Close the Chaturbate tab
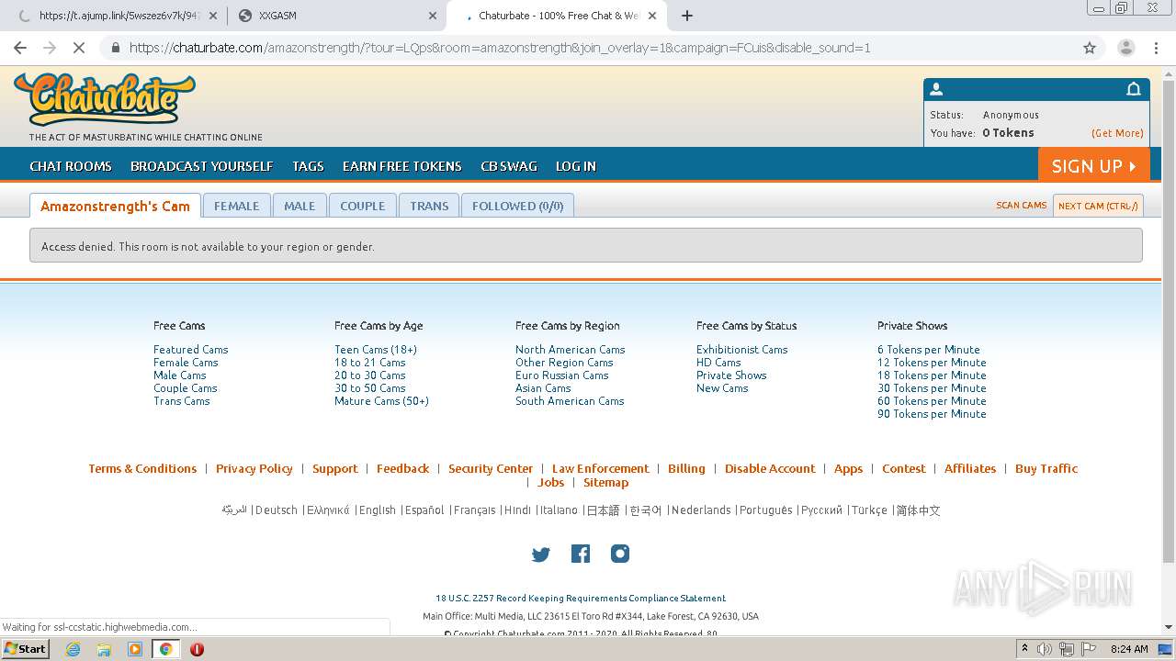This screenshot has height=661, width=1176. (651, 16)
